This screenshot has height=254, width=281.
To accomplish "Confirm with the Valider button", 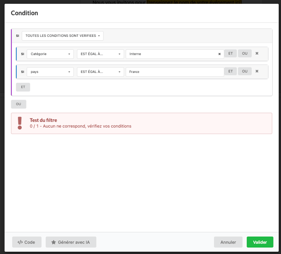I will point(260,242).
